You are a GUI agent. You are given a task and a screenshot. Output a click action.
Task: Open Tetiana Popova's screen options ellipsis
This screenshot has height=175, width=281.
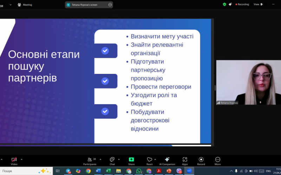tap(110, 5)
